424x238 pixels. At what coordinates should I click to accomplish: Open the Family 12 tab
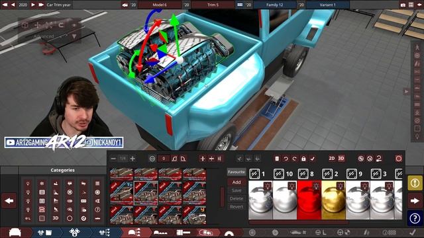(274, 5)
